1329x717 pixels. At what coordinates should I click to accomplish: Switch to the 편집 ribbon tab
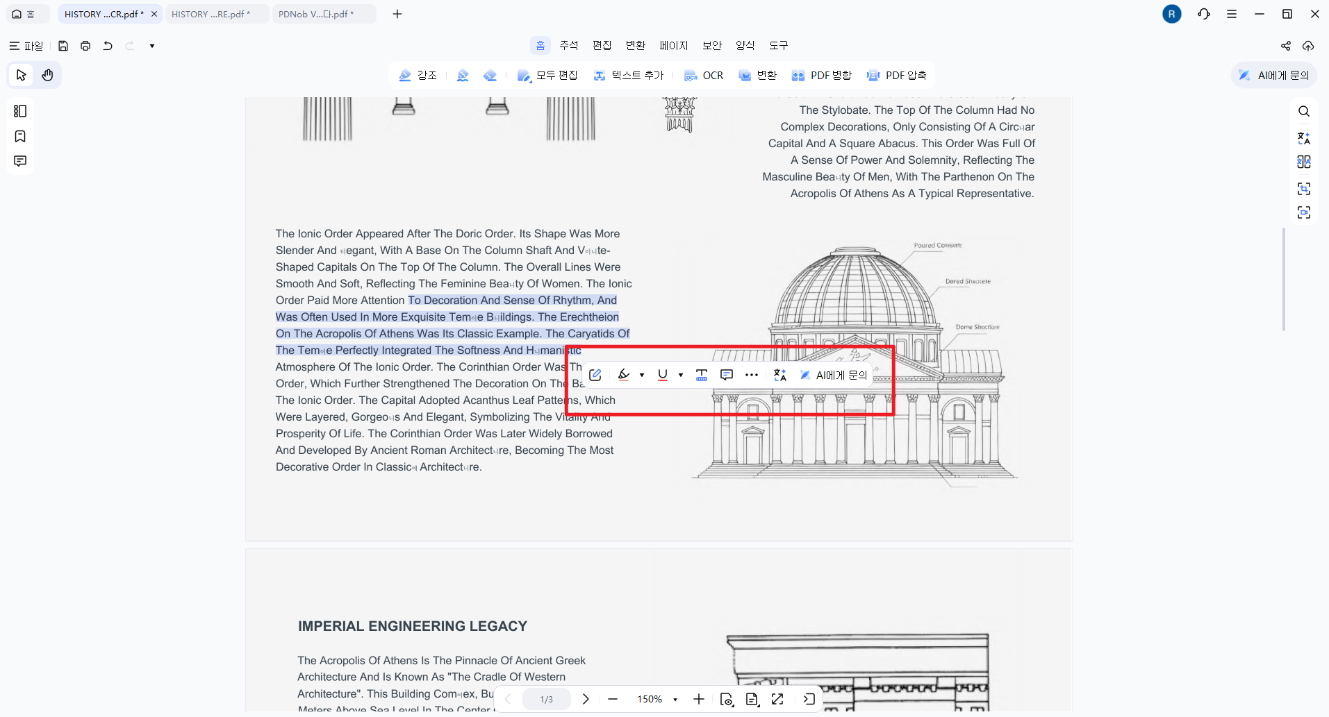602,45
